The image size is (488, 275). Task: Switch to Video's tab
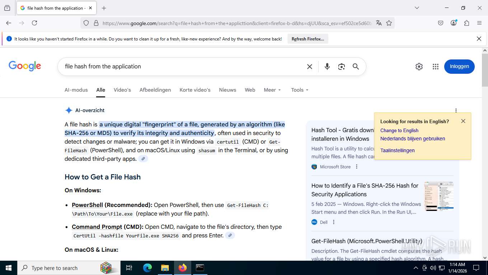122,90
